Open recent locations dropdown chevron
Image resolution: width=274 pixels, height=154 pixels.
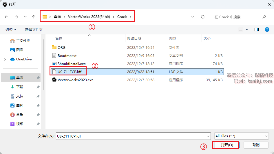click(25, 17)
